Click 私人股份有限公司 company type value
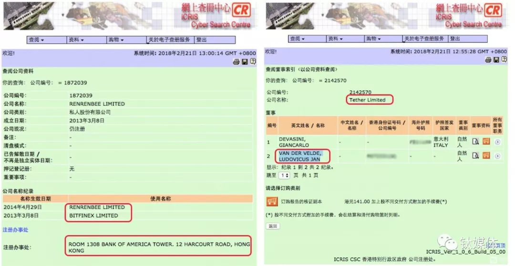The height and width of the screenshot is (266, 515). point(90,112)
